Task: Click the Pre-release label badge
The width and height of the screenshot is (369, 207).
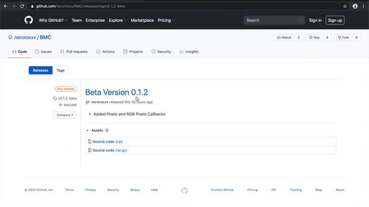Action: (66, 89)
